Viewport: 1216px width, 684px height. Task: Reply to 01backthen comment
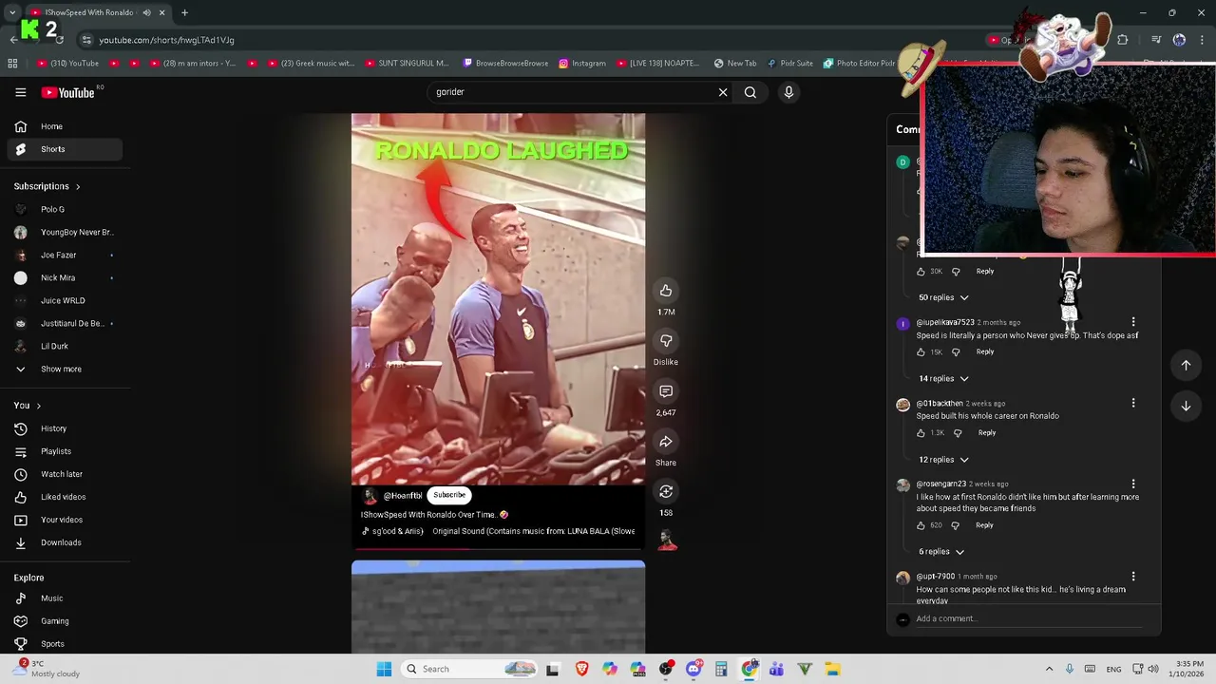[987, 433]
